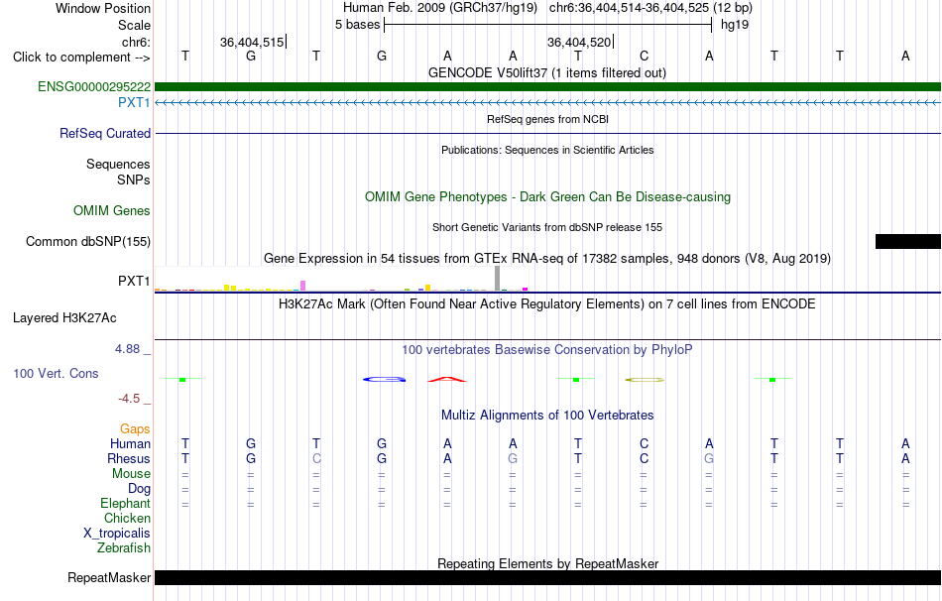Select the red PhyloP conservation glyph
The height and width of the screenshot is (601, 942).
click(x=447, y=379)
